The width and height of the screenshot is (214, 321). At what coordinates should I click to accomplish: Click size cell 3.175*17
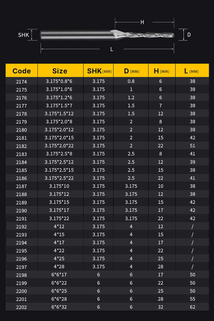pos(59,210)
